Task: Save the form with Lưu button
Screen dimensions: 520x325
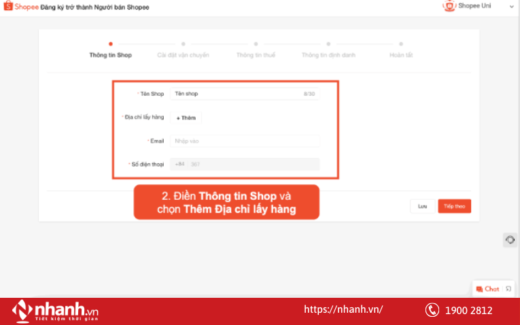Action: click(x=423, y=206)
